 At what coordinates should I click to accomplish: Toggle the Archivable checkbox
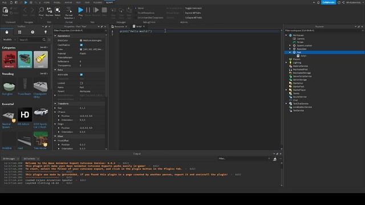click(81, 75)
